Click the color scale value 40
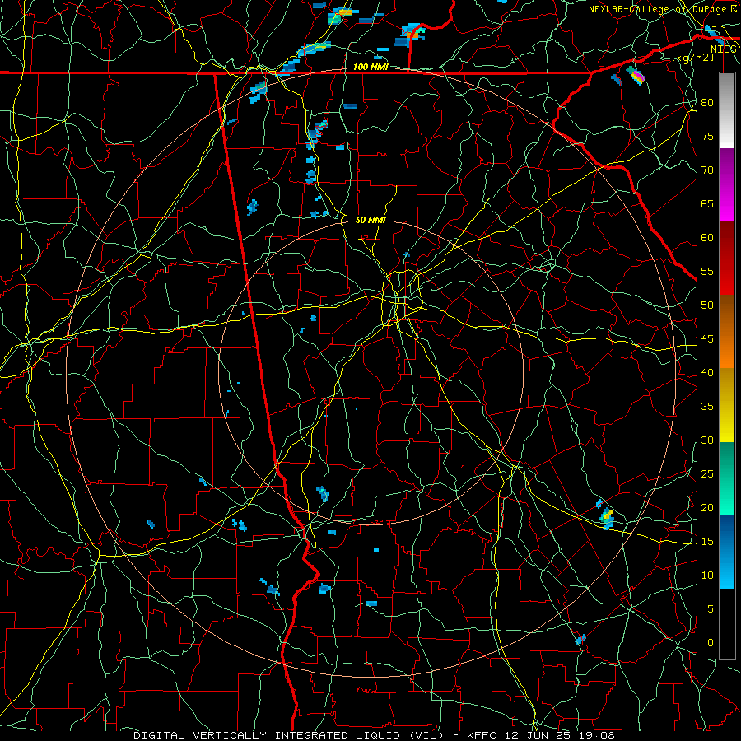 coord(707,373)
